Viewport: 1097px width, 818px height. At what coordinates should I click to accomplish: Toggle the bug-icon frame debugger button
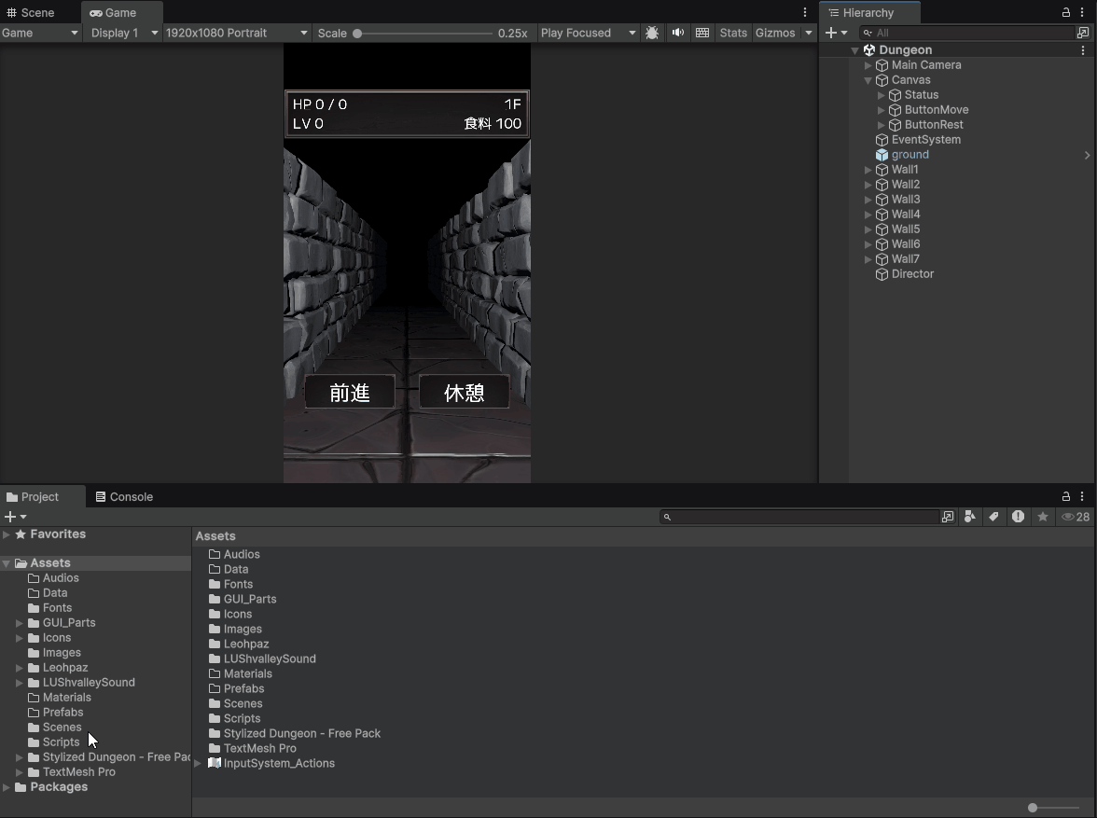point(652,33)
